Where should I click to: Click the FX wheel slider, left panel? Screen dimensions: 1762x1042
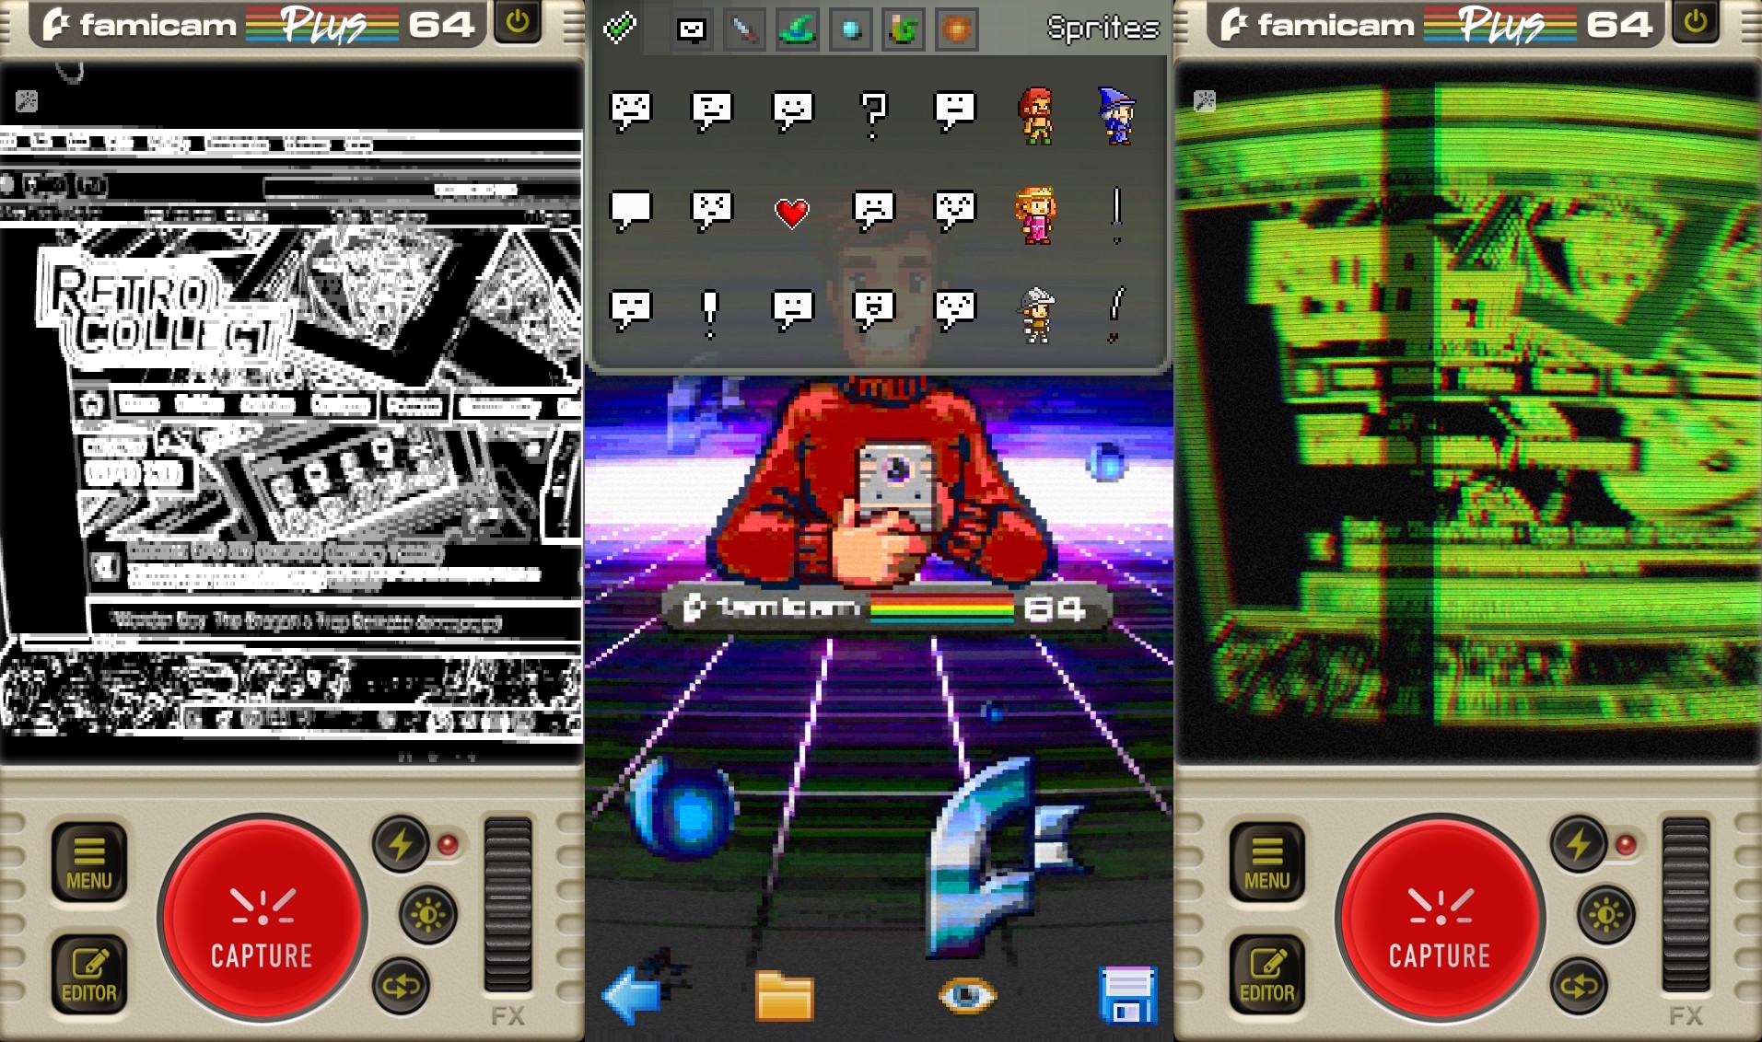[x=508, y=905]
